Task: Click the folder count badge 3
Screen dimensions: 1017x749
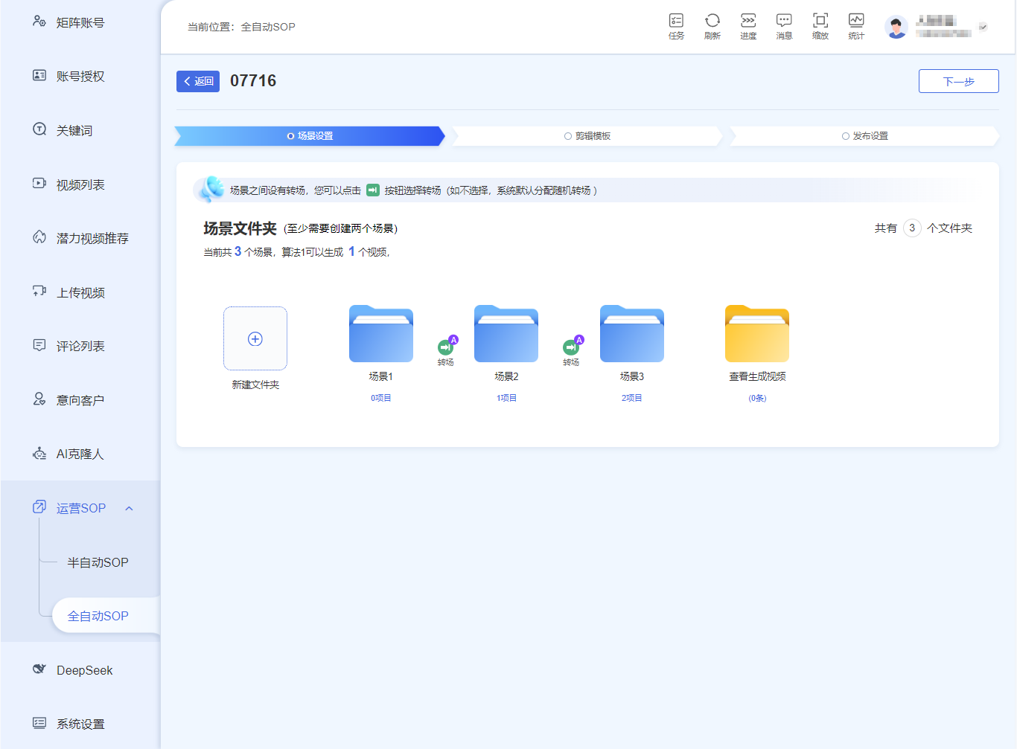Action: tap(912, 228)
